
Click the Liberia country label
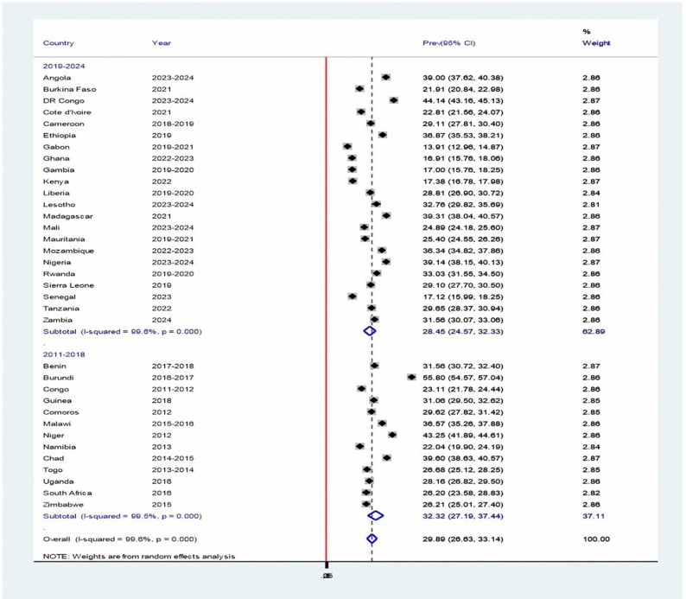[x=56, y=193]
